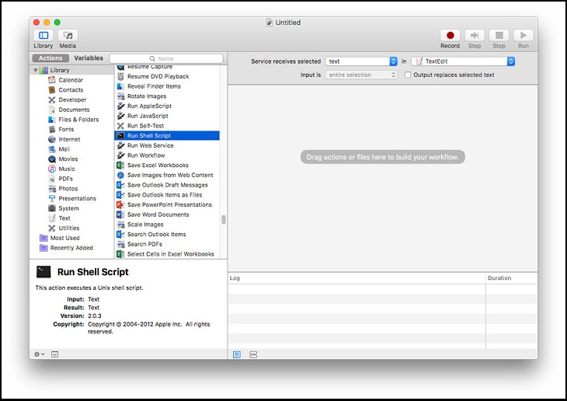Select the Run Self-Test action
The width and height of the screenshot is (567, 401).
[167, 126]
